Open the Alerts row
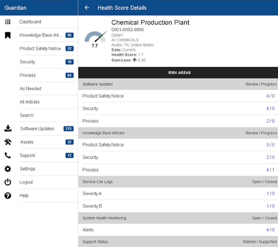This screenshot has height=247, width=278. (x=178, y=230)
